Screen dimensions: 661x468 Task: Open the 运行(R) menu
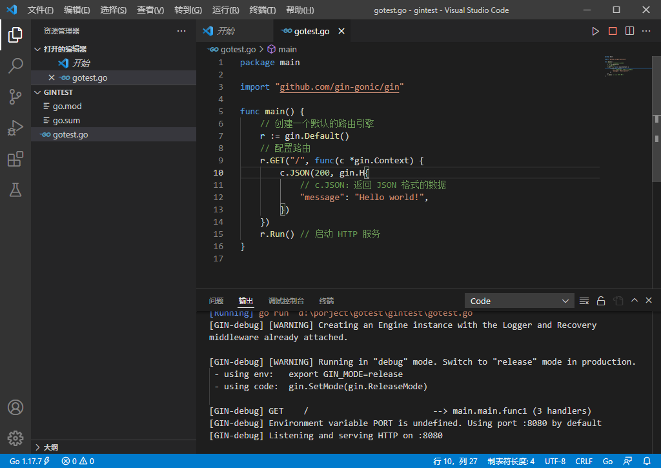tap(225, 10)
